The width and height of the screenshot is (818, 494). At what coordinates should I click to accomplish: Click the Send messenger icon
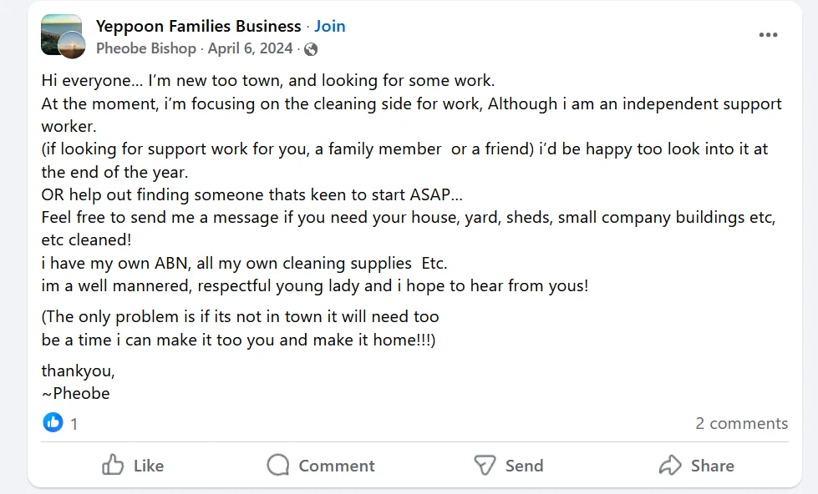485,466
